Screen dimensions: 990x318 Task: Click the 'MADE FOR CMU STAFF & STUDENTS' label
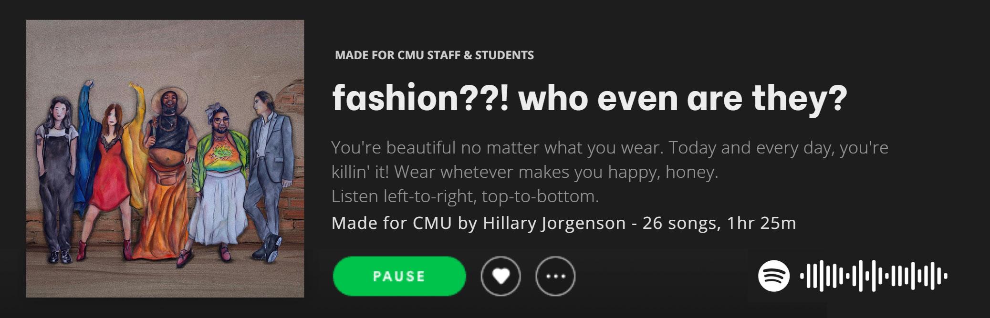[x=434, y=55]
